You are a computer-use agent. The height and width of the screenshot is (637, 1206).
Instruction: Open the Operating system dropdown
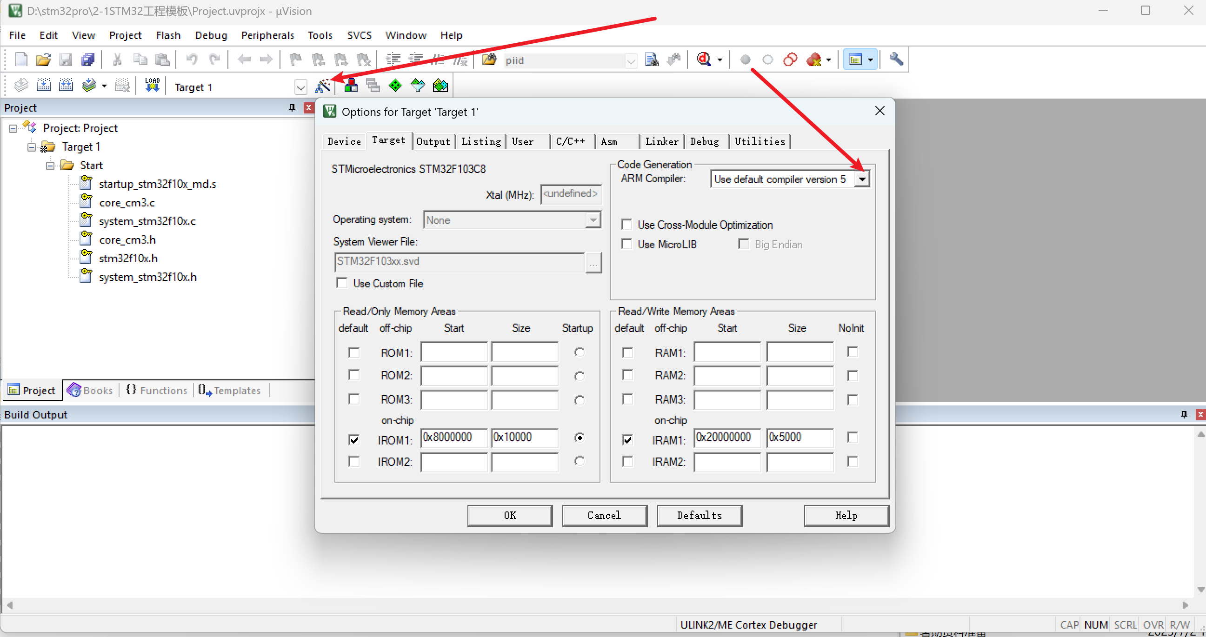[x=593, y=220]
